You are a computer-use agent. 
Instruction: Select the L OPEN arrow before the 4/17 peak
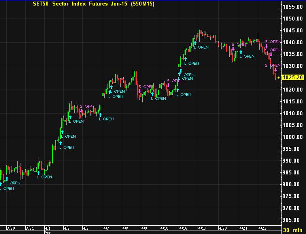(194, 42)
